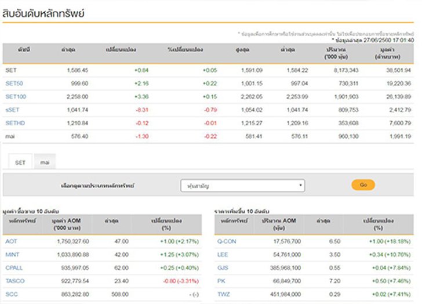
Task: Select AOT trading value 1,750,327.60
Action: [x=73, y=241]
